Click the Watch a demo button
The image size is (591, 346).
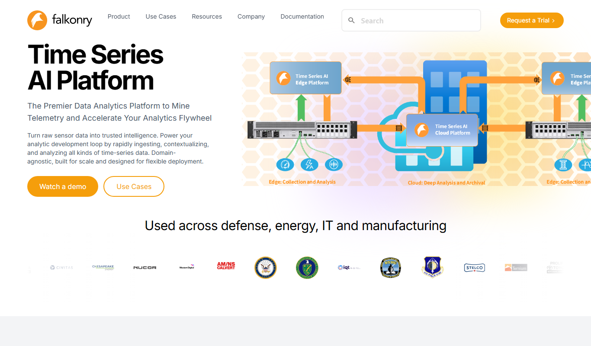click(x=63, y=186)
